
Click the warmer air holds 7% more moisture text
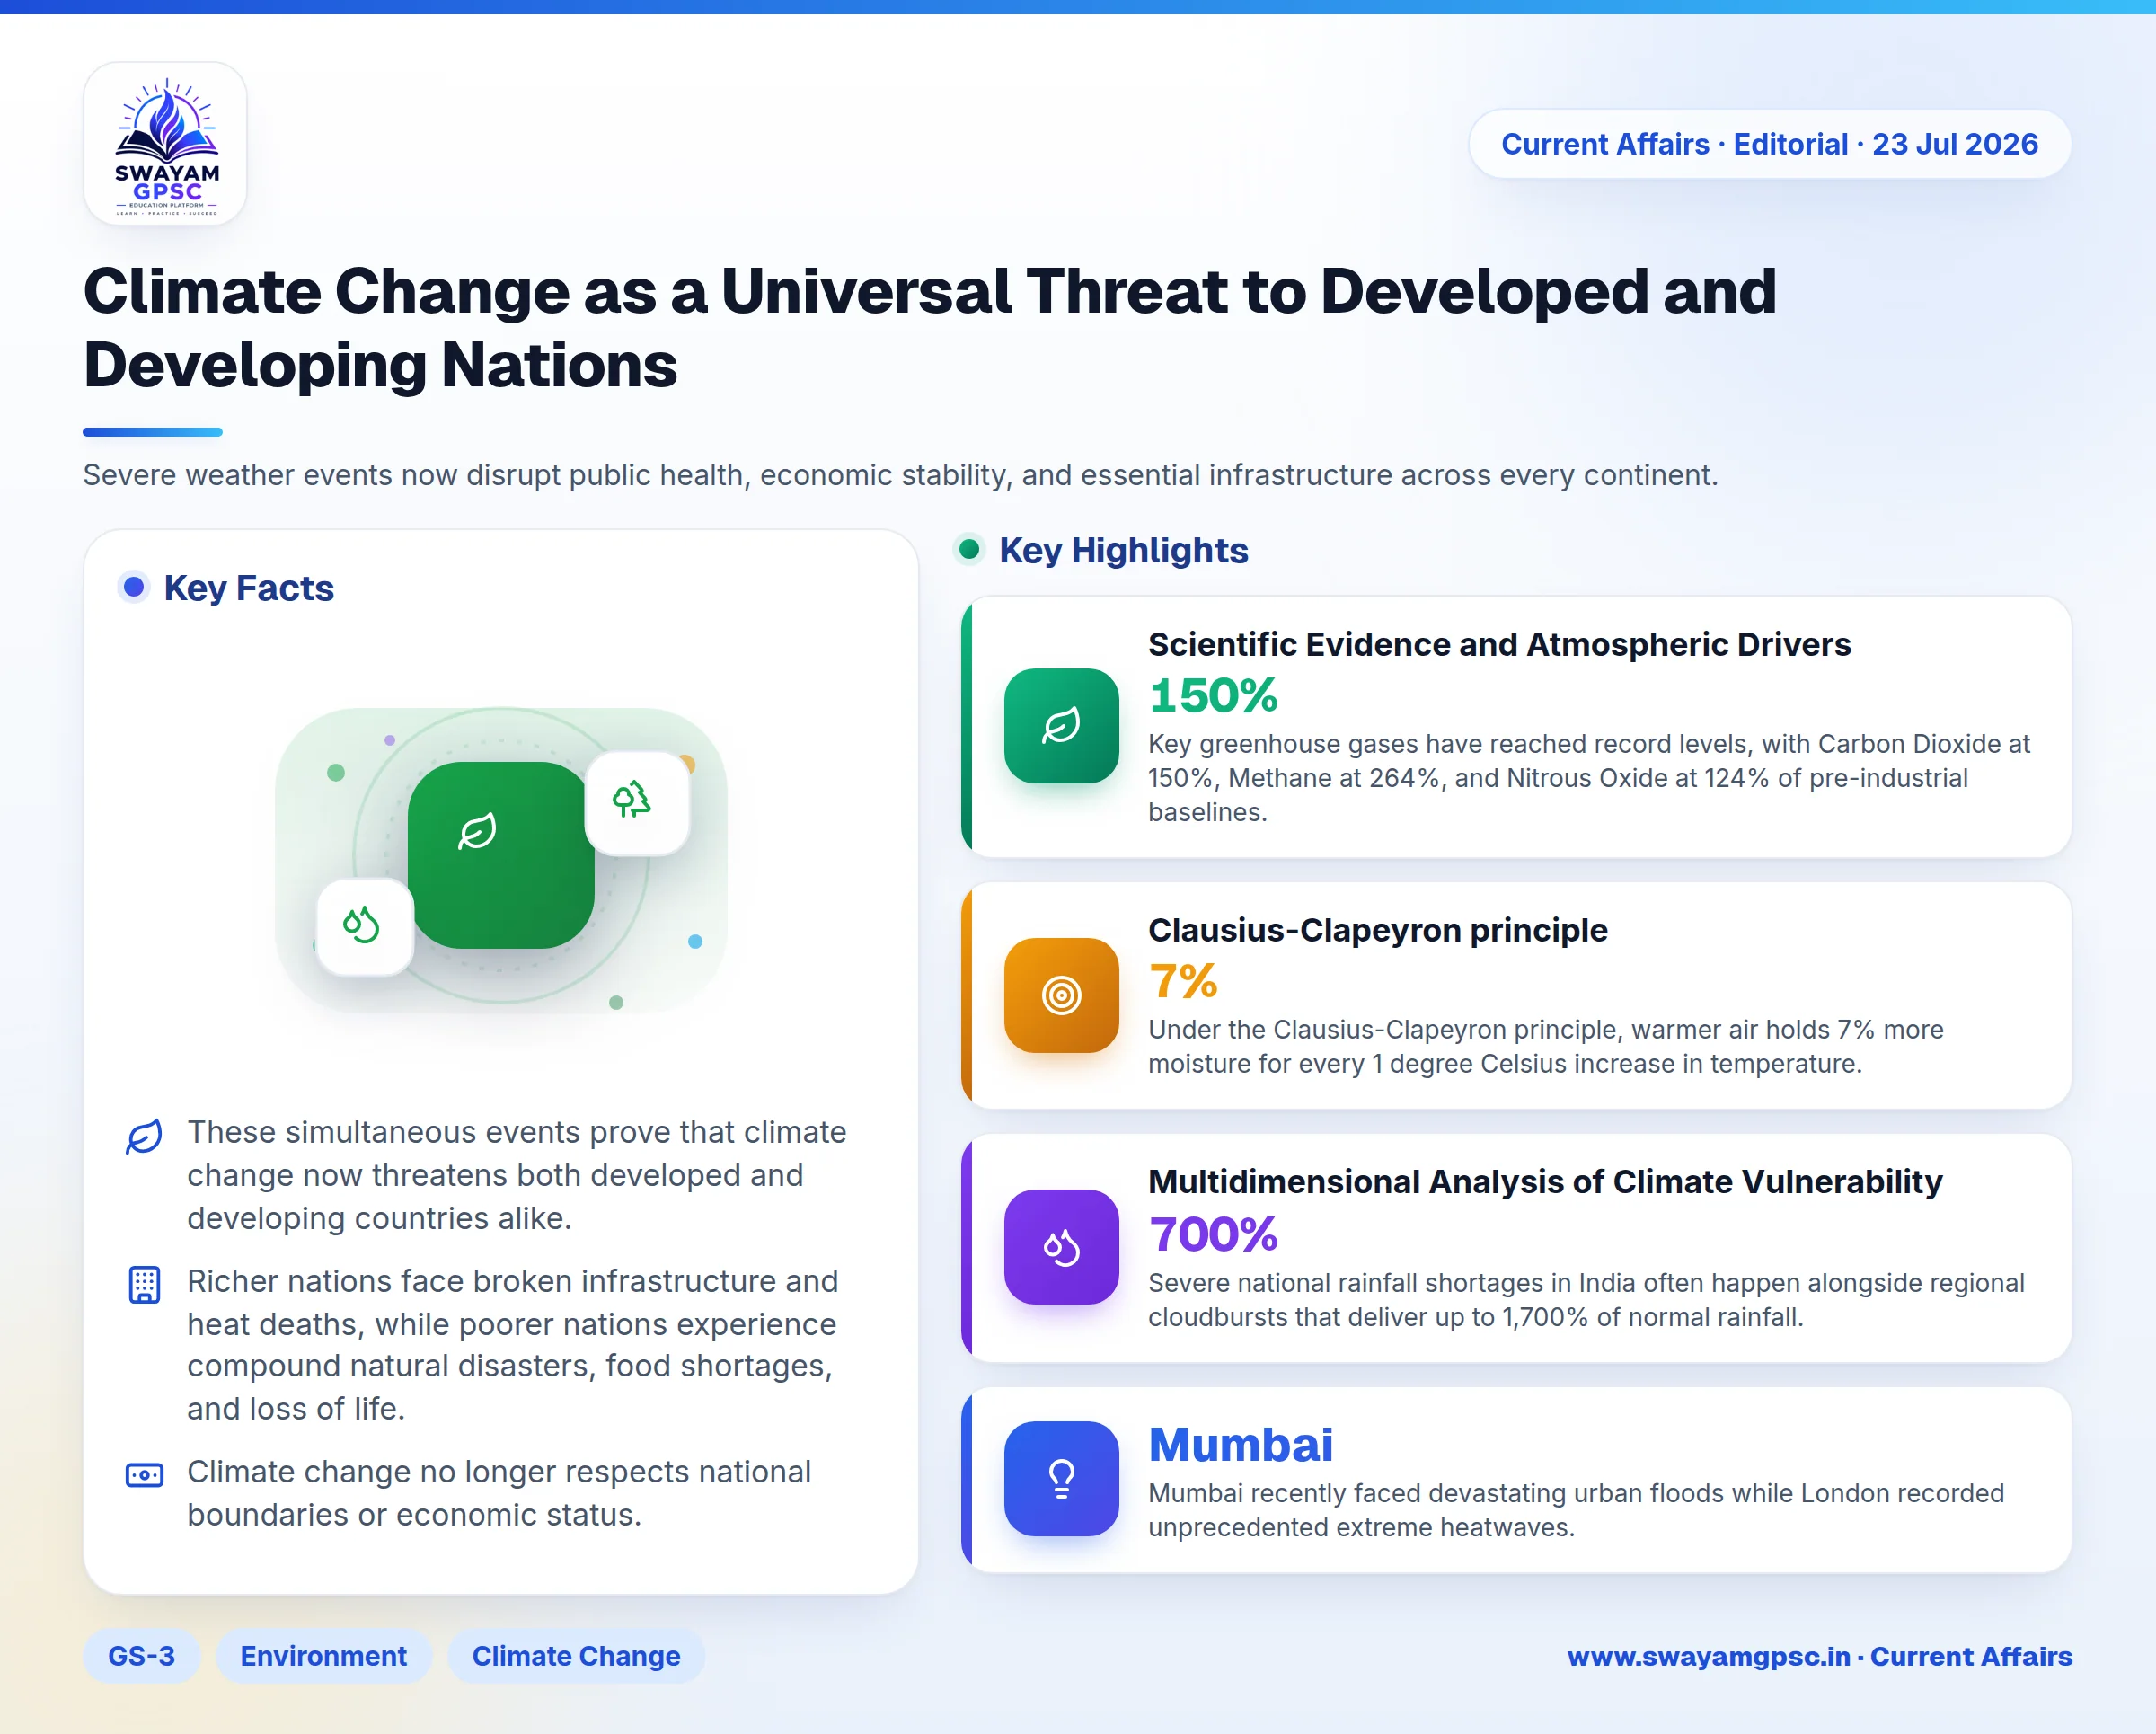coord(1545,1047)
